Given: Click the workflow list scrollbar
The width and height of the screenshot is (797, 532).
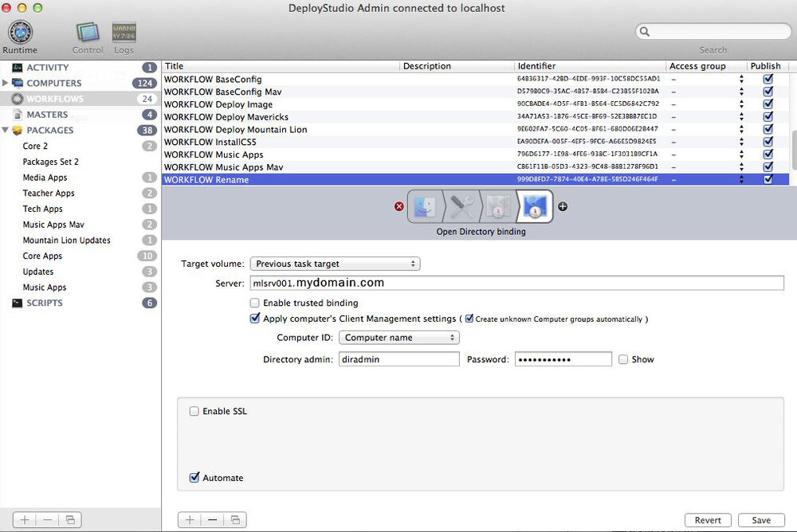Looking at the screenshot, I should (x=794, y=150).
